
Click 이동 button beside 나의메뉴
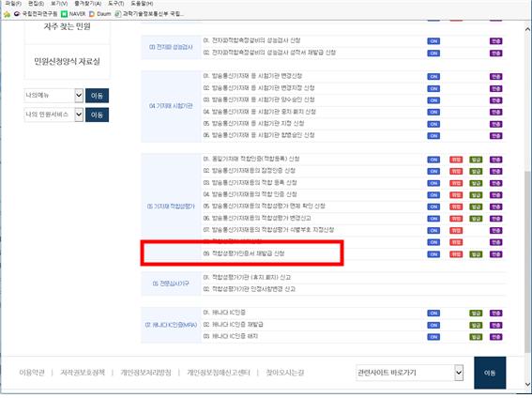pos(97,96)
